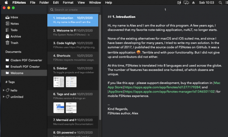Open the Help menu
Image resolution: width=228 pixels, height=137 pixels.
[x=108, y=3]
